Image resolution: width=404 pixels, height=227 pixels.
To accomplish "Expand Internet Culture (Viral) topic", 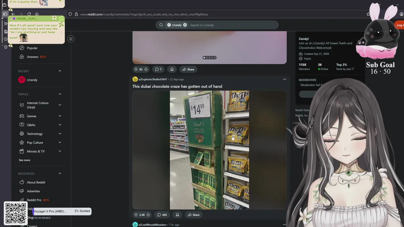I will point(60,105).
